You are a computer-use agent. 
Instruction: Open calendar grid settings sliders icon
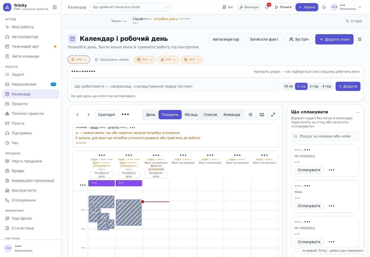click(x=251, y=115)
